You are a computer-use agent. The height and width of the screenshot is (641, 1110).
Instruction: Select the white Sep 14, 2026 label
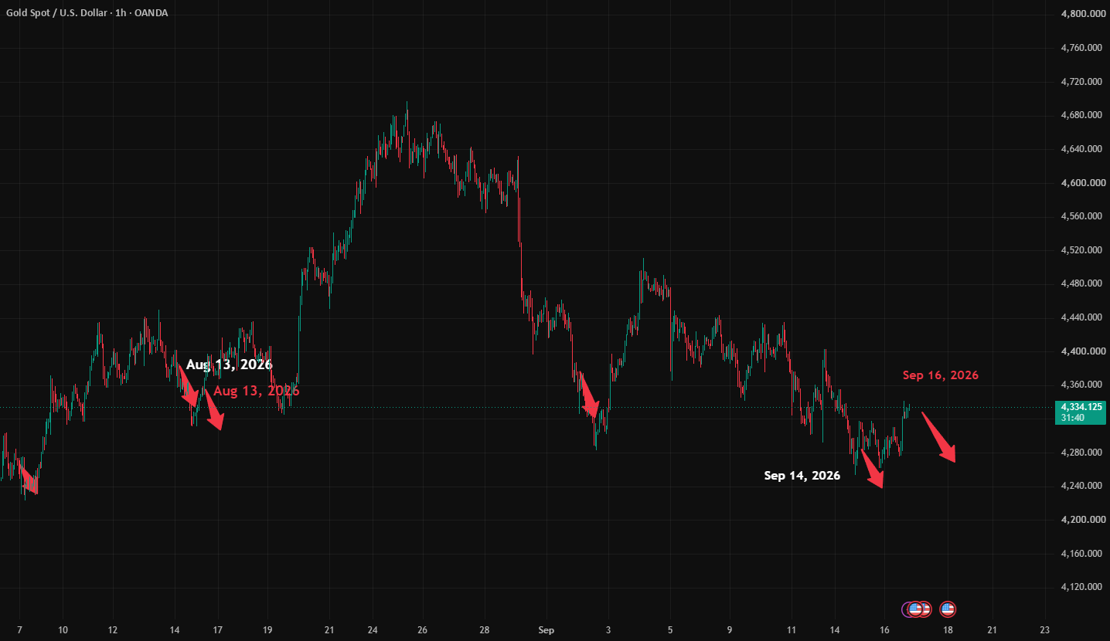(x=802, y=476)
